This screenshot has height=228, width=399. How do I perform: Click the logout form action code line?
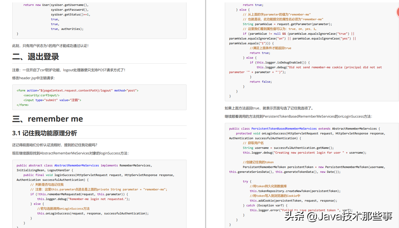77,90
